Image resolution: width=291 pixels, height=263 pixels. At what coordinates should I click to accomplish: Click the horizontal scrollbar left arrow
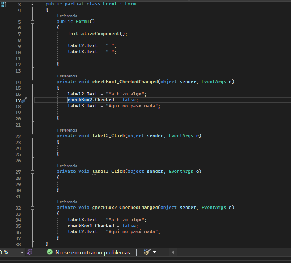pos(173,252)
